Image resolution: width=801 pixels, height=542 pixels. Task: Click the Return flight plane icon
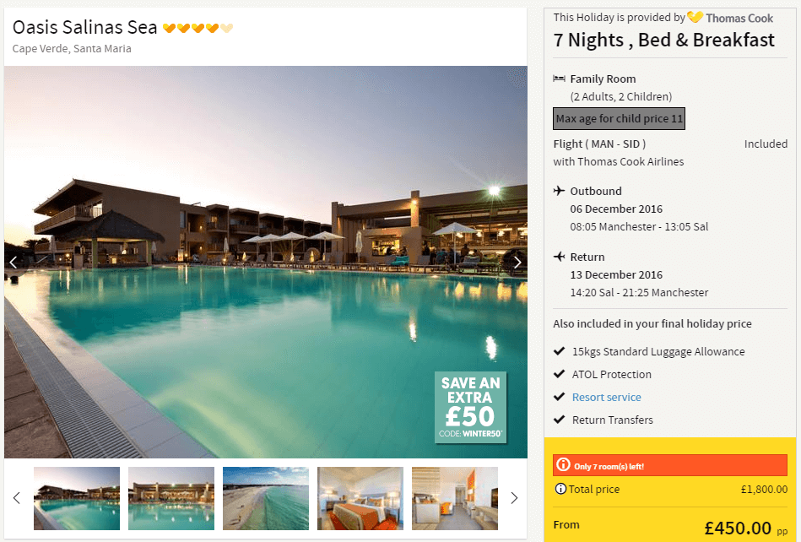560,257
